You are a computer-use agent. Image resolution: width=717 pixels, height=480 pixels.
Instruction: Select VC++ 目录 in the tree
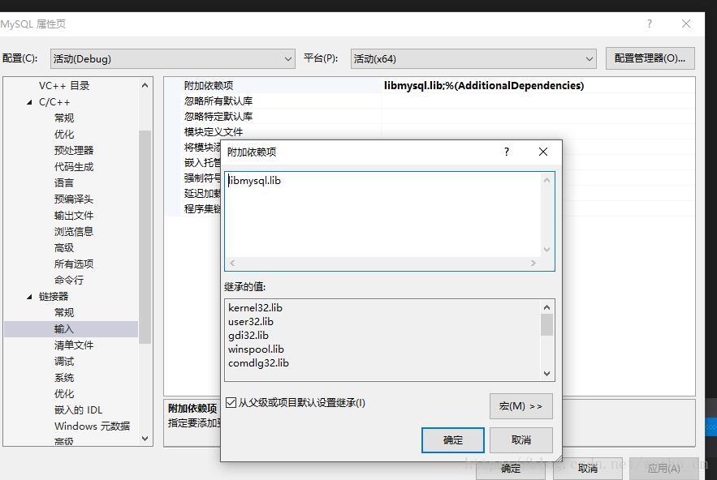click(64, 86)
